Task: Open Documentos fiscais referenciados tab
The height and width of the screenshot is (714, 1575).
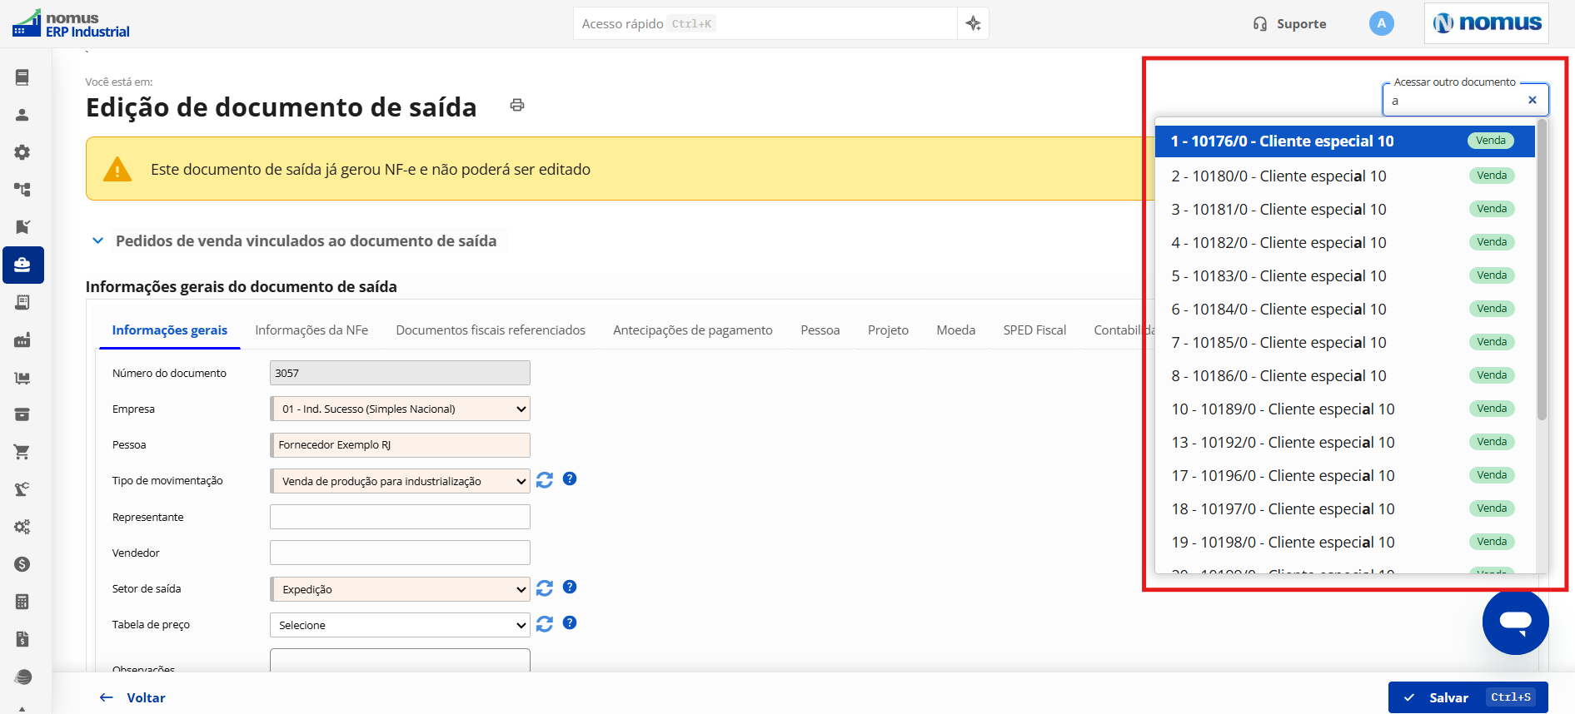Action: (491, 330)
